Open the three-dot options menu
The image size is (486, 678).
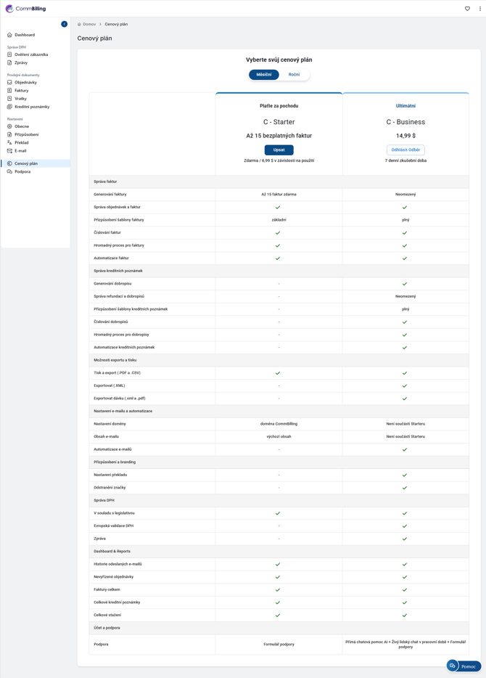pos(479,9)
